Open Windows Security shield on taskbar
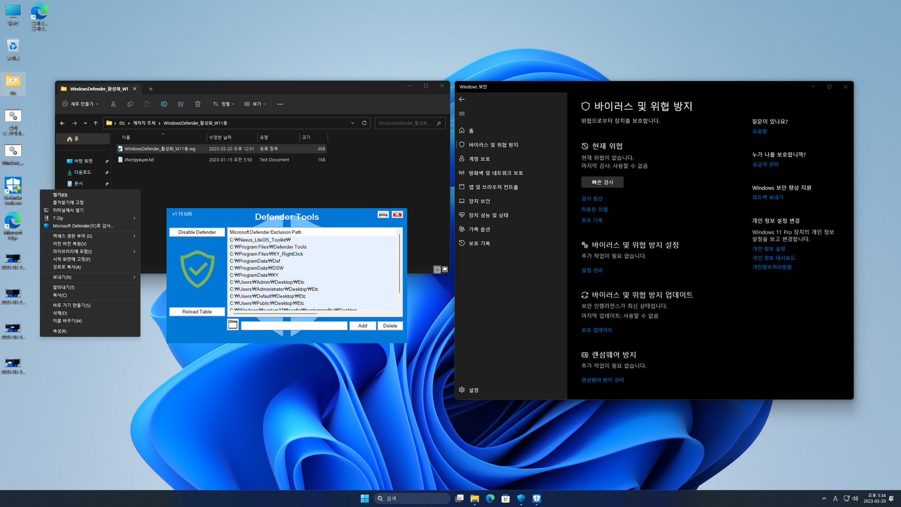Image resolution: width=901 pixels, height=507 pixels. 521,498
